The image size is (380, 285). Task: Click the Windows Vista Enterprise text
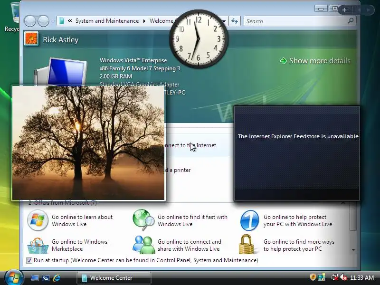tap(133, 60)
